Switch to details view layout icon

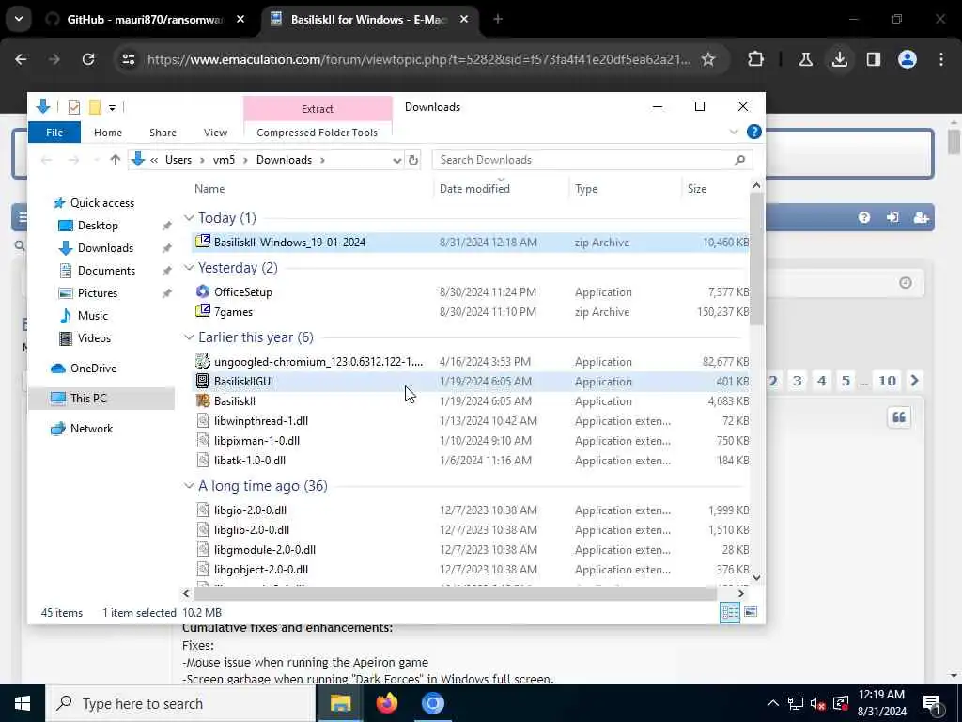coord(730,612)
